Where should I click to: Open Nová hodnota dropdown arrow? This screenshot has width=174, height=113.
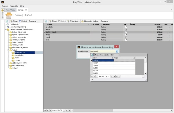tap(117, 51)
